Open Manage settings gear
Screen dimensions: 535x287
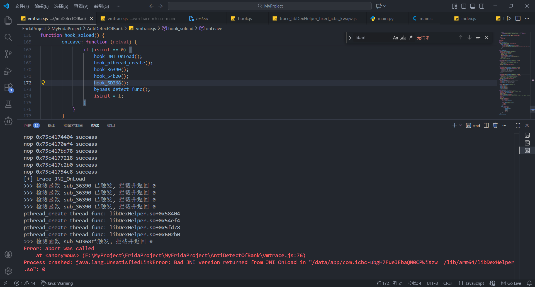point(8,271)
